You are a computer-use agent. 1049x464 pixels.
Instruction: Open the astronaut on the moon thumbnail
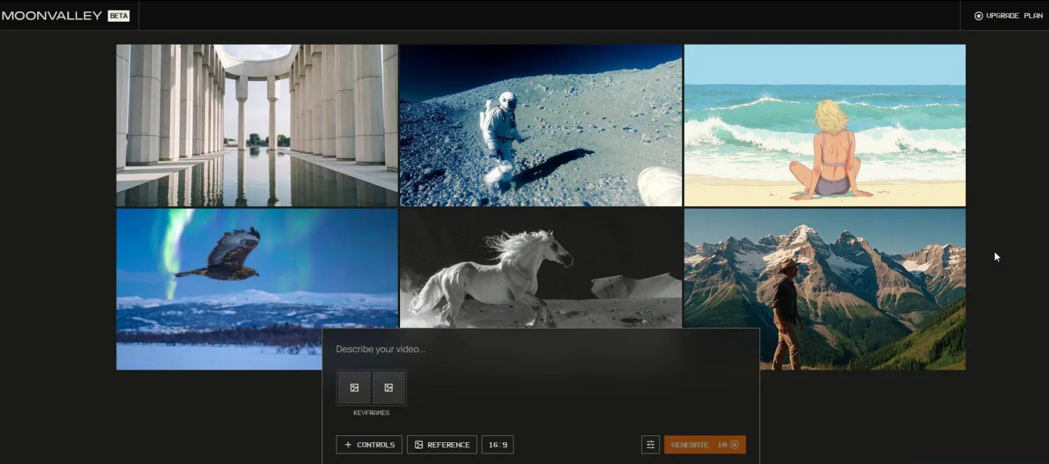pyautogui.click(x=541, y=126)
